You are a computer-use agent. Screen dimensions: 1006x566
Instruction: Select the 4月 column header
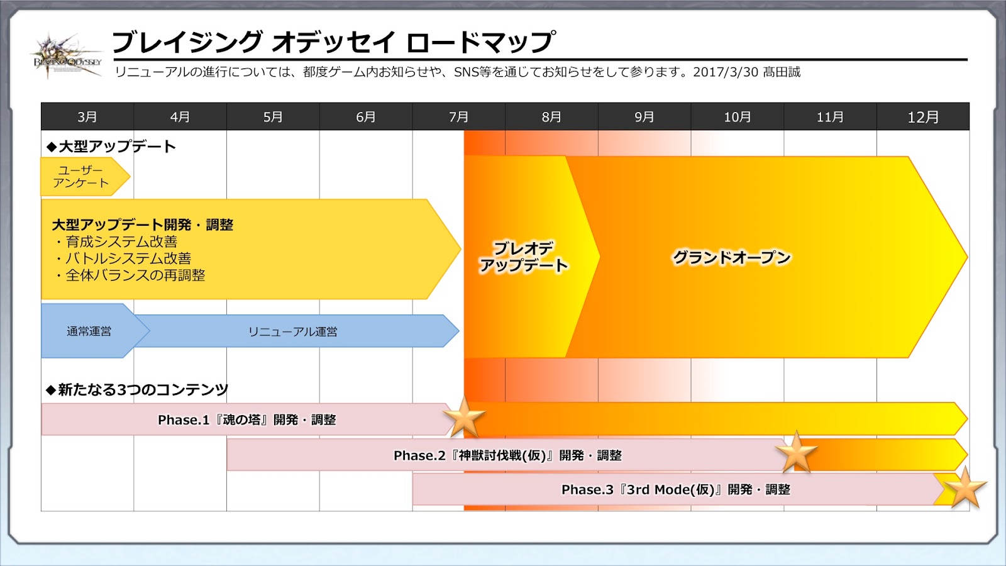click(x=180, y=117)
